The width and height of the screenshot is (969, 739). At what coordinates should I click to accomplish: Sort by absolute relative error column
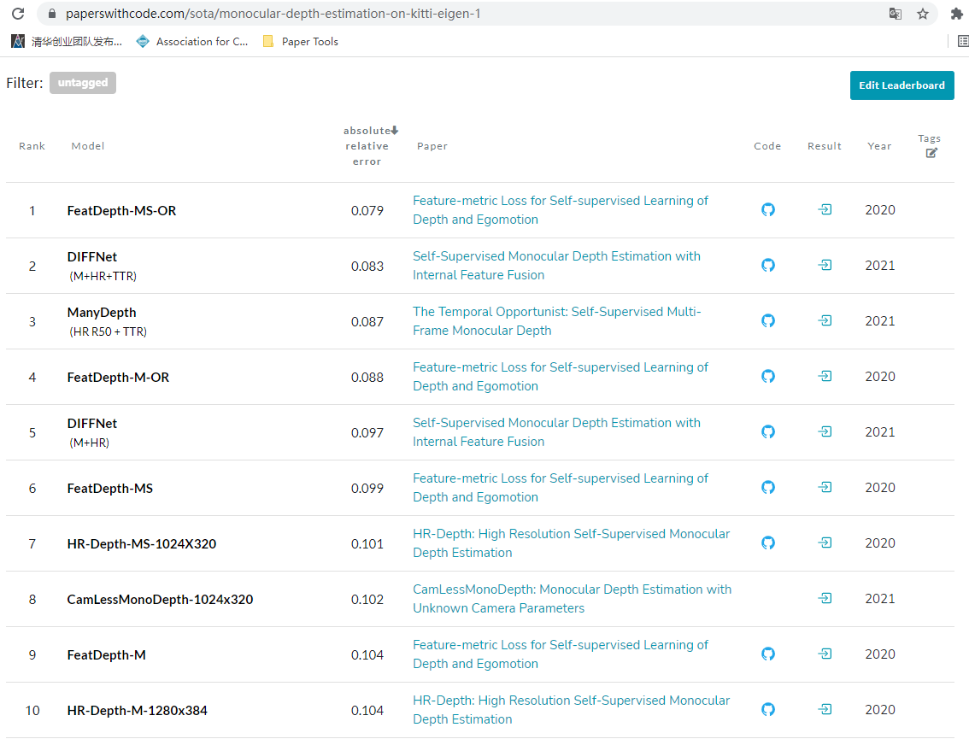tap(369, 146)
